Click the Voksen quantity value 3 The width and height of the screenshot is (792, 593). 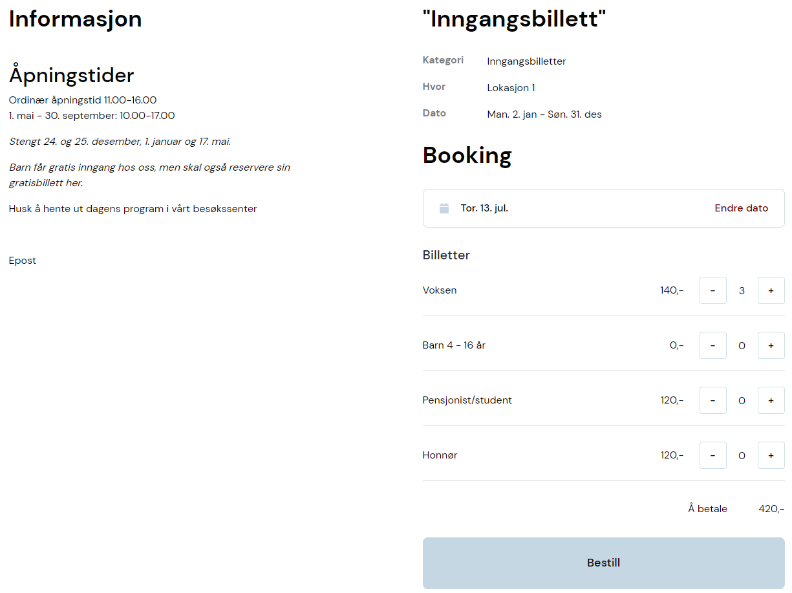(742, 291)
